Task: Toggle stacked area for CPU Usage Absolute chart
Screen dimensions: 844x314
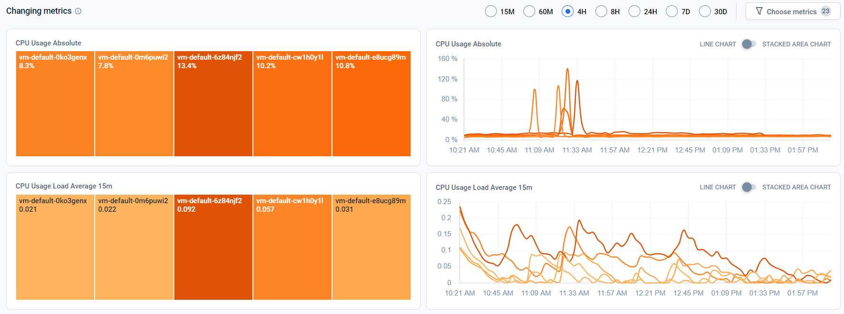Action: tap(749, 44)
